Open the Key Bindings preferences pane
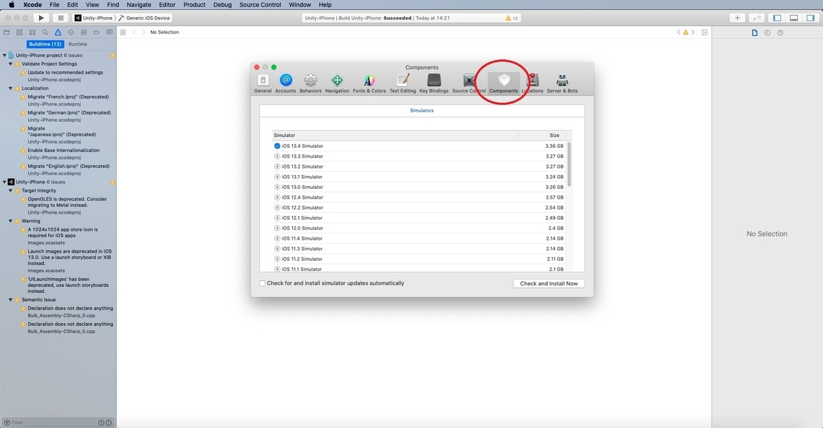The image size is (823, 428). 433,84
